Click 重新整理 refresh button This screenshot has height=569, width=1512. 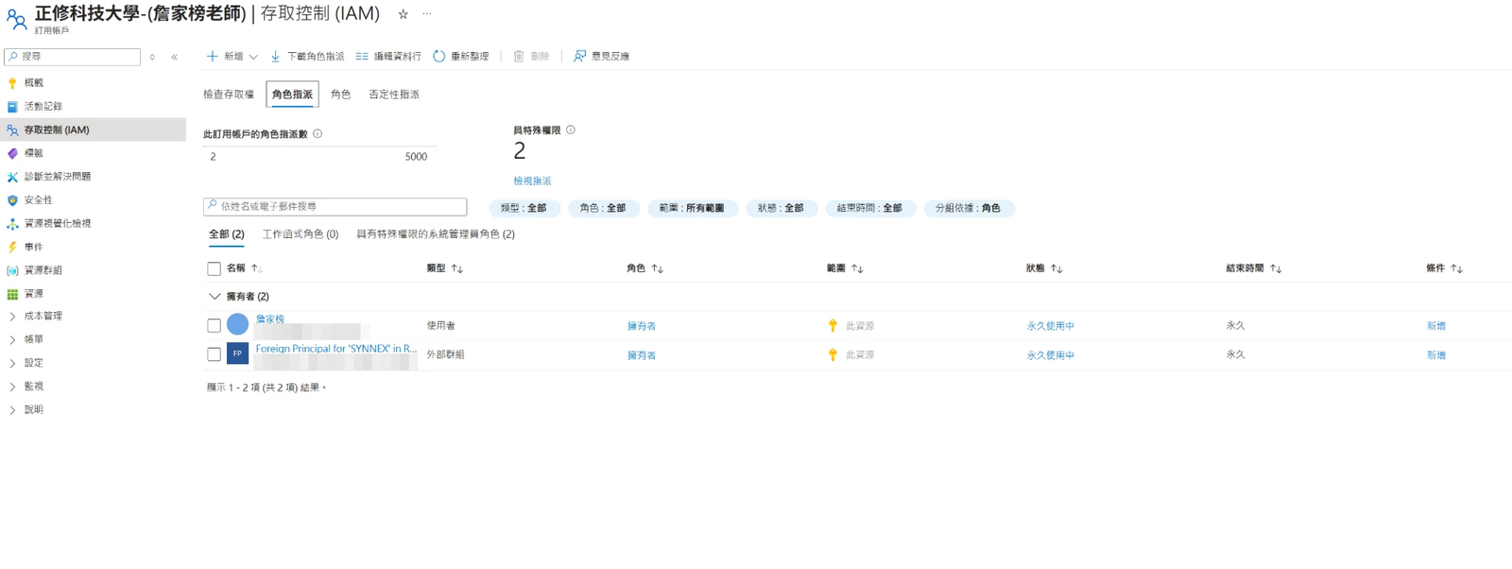tap(461, 57)
